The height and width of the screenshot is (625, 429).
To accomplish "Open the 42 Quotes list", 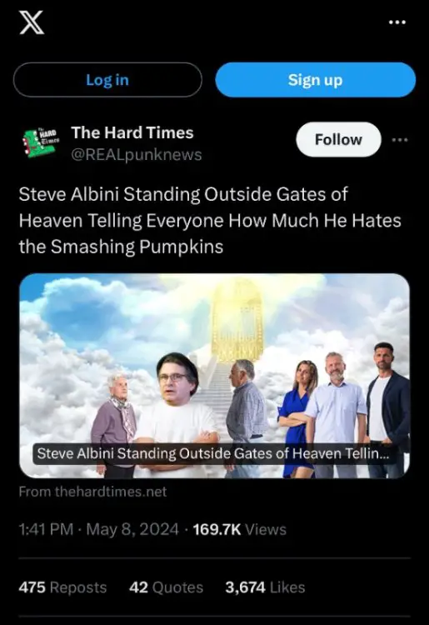I will pyautogui.click(x=166, y=587).
